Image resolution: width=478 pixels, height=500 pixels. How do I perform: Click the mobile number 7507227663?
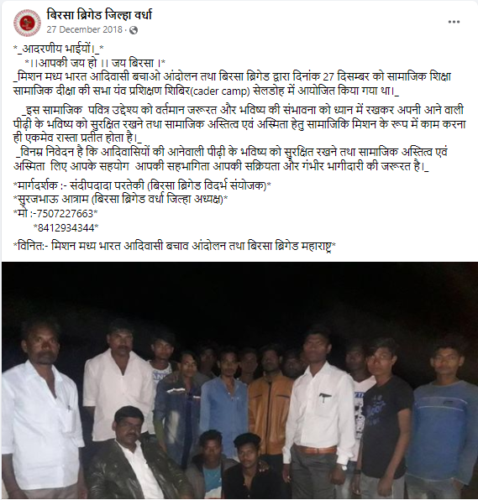[x=64, y=213]
